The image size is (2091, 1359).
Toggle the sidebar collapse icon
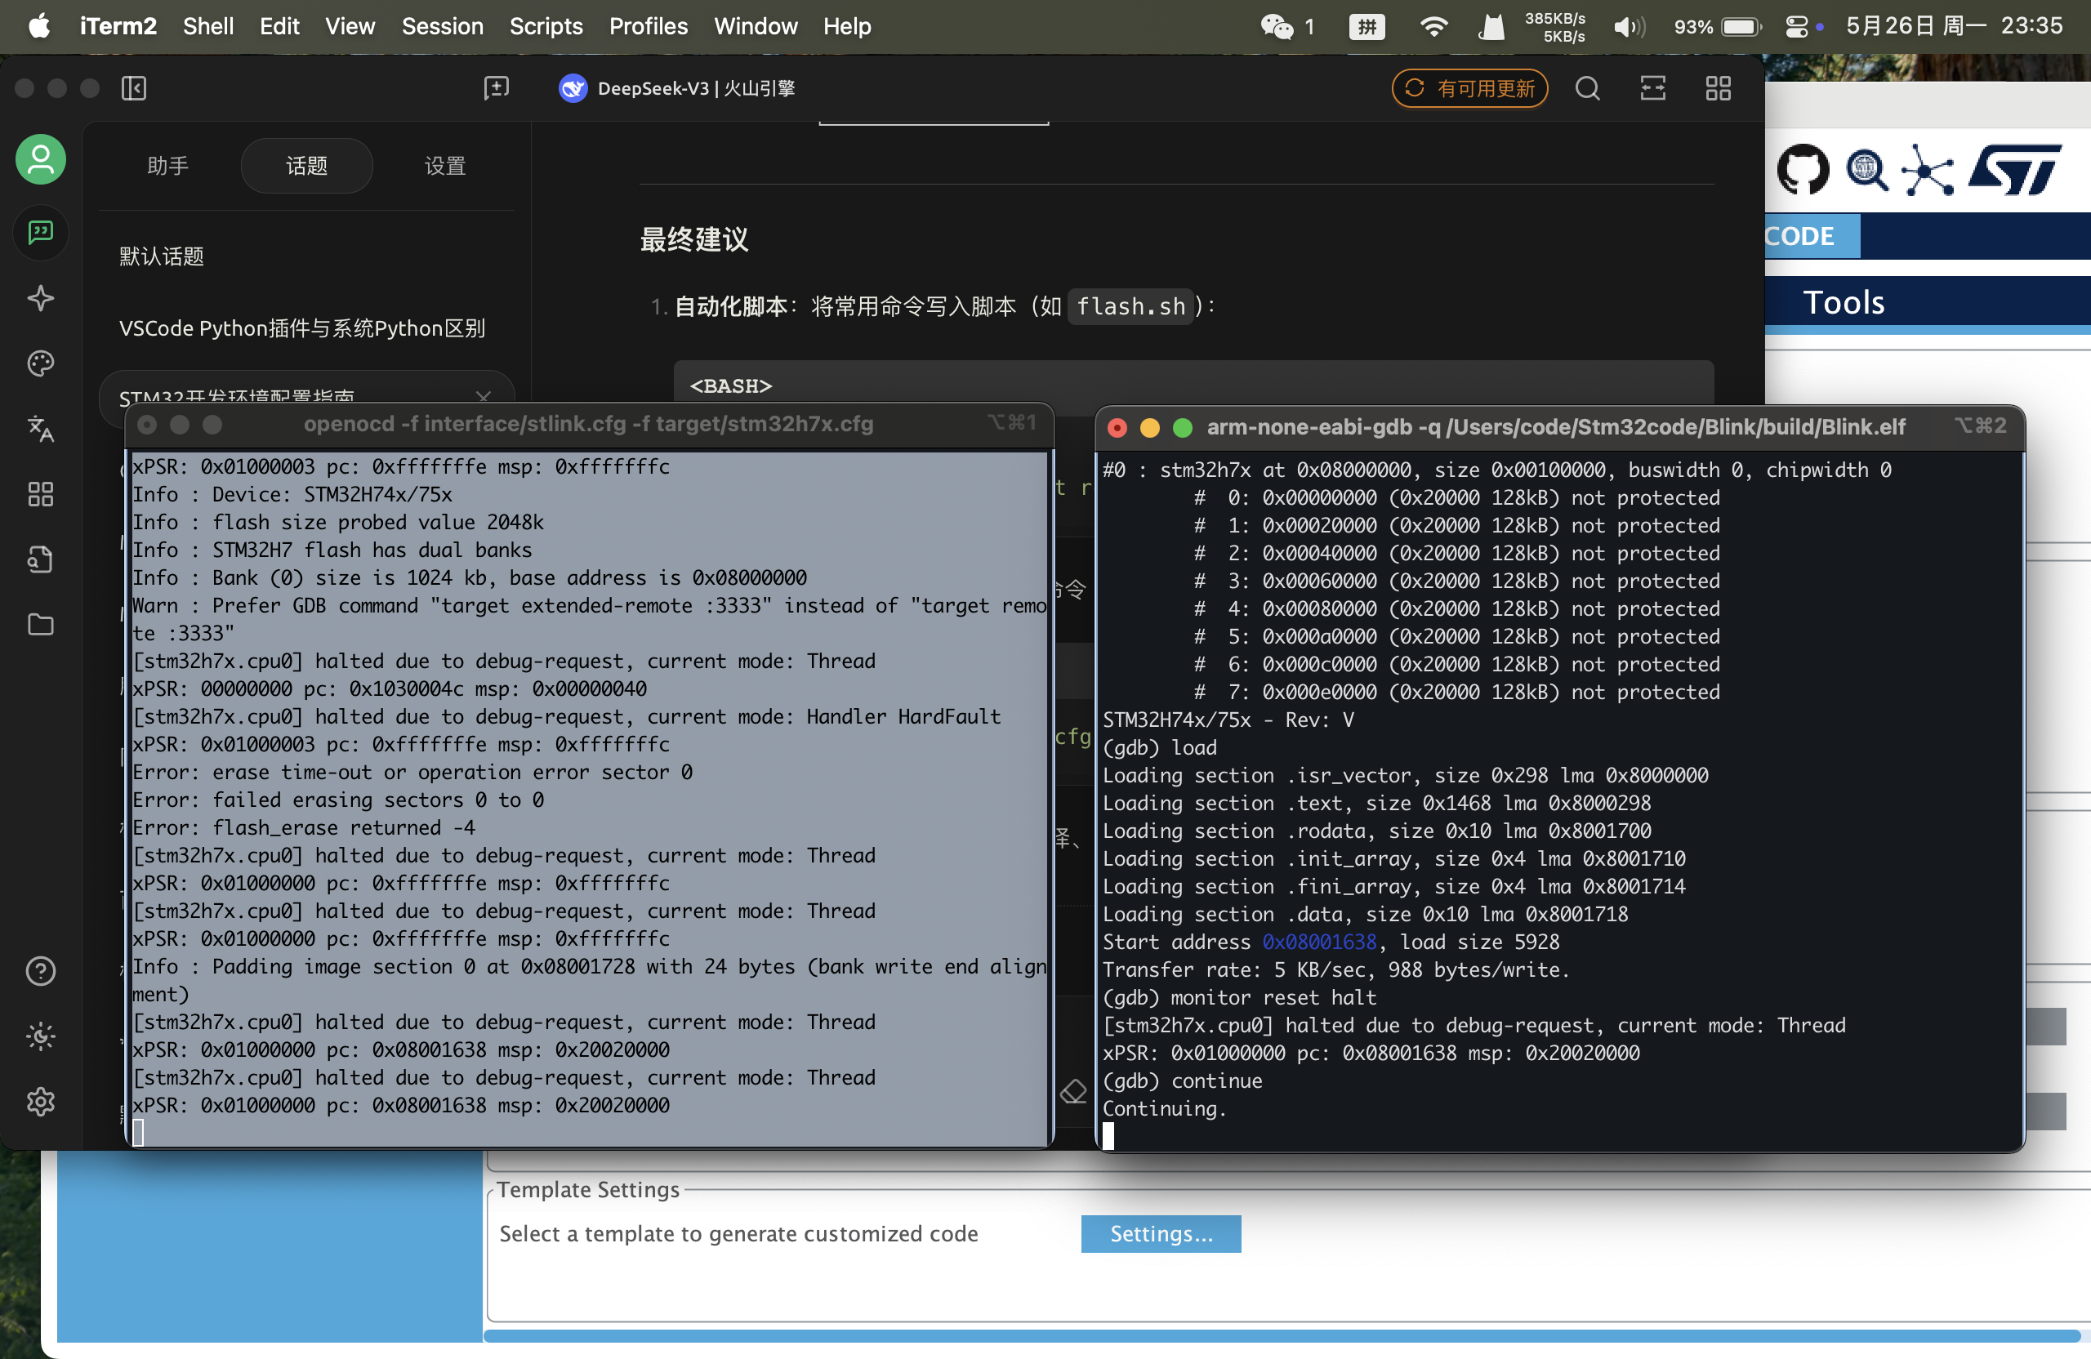point(133,88)
